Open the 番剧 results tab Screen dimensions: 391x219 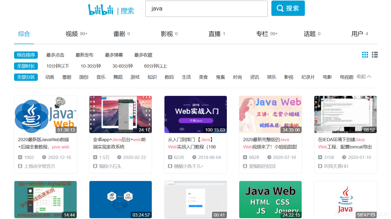[122, 34]
